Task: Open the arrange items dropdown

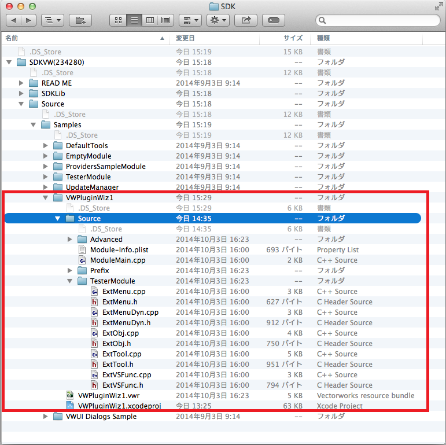Action: point(190,20)
